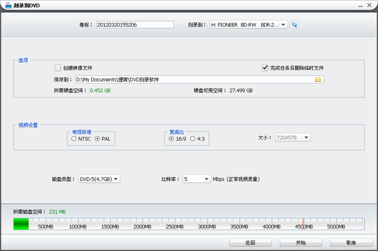378x251 pixels.
Task: Click the 保存到 path field
Action: click(x=200, y=79)
